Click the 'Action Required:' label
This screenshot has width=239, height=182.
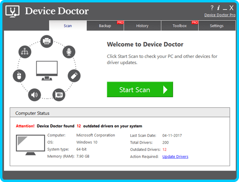[x=144, y=157]
